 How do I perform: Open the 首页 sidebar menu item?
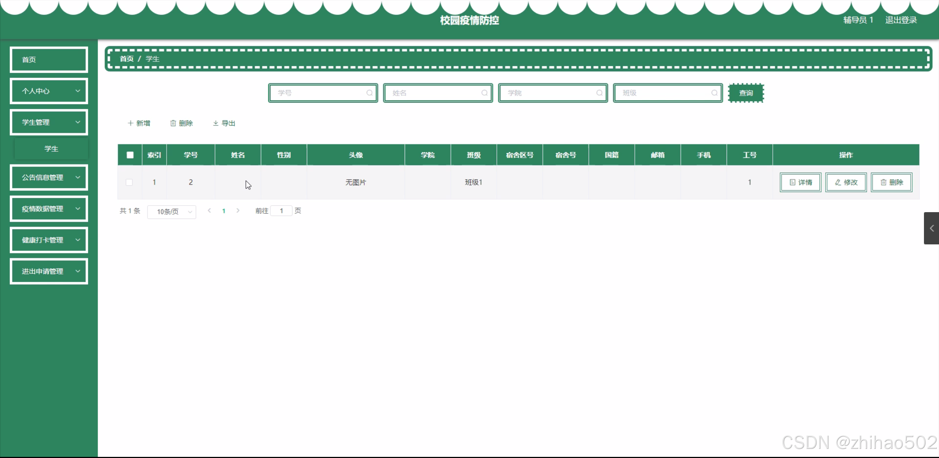point(49,59)
